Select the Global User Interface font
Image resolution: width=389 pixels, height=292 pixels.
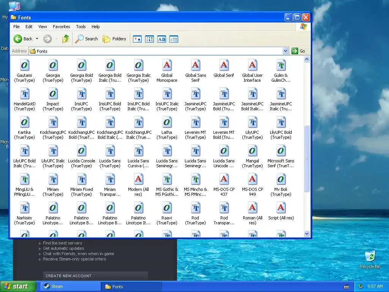click(x=252, y=71)
